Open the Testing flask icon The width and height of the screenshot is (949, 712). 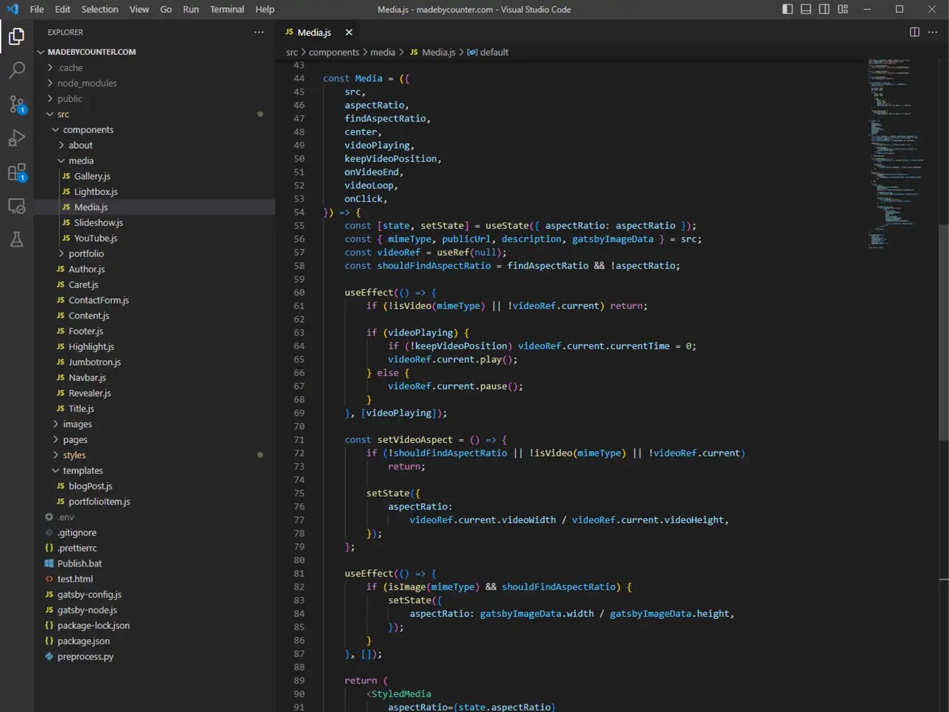(x=17, y=239)
